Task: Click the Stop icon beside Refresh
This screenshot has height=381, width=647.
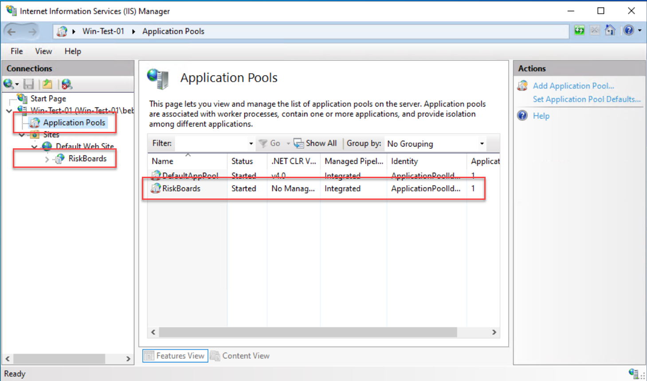Action: tap(595, 30)
